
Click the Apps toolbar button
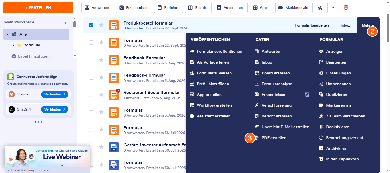(261, 8)
